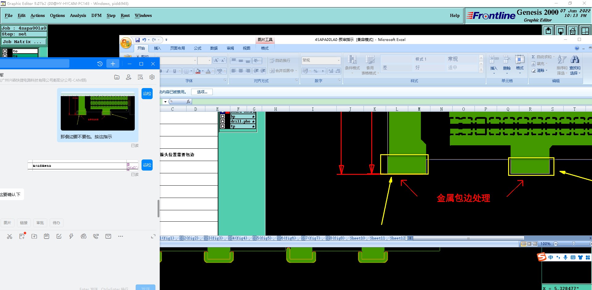592x290 pixels.
Task: Click the Increase Font Size button in Excel
Action: tap(216, 60)
